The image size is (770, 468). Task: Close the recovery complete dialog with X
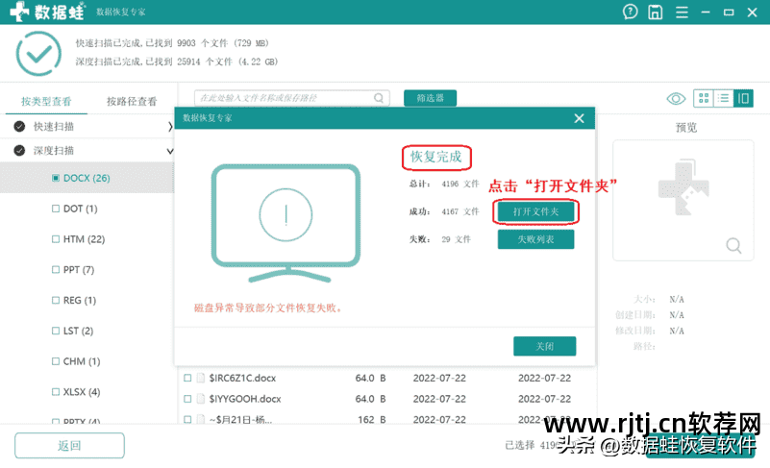(579, 118)
